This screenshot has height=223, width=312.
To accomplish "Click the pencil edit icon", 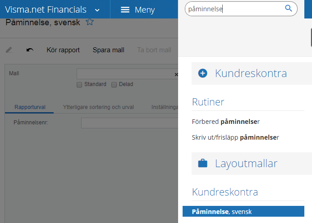I will (x=9, y=50).
